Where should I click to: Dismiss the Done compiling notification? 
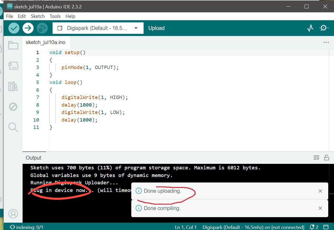click(320, 208)
